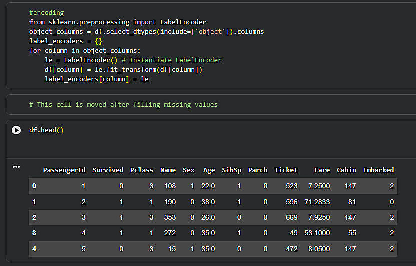Click the Ticket value 669
The height and width of the screenshot is (266, 416).
point(290,218)
